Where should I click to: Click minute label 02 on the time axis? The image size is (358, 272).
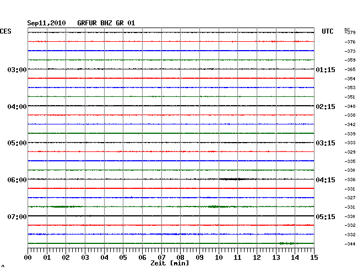[x=66, y=258]
